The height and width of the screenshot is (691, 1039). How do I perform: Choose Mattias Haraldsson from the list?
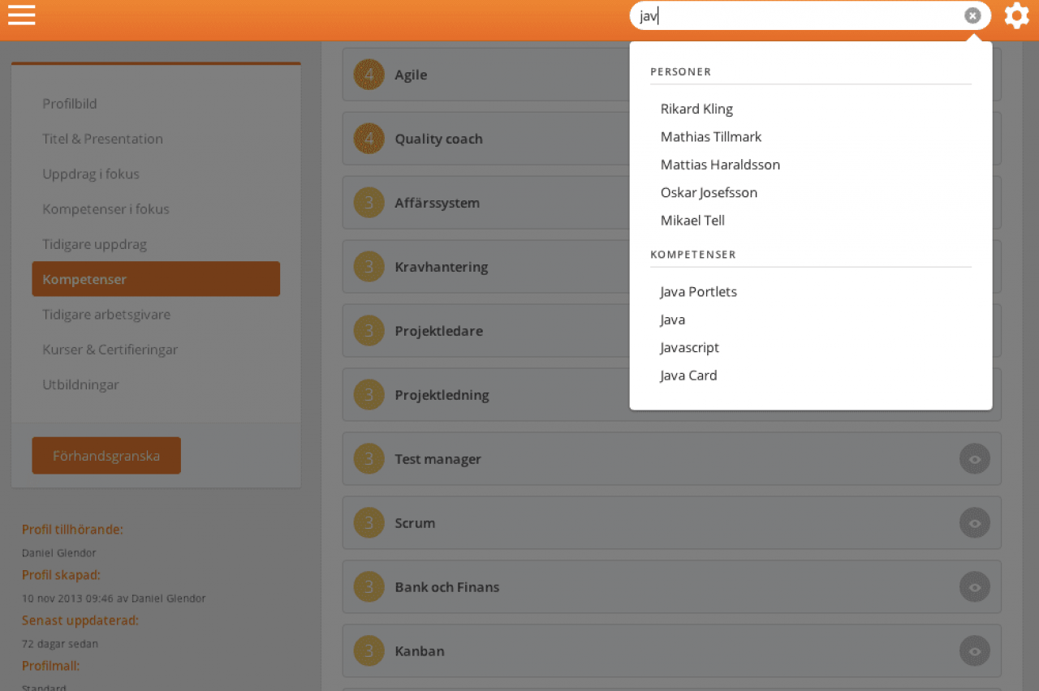[x=720, y=165]
